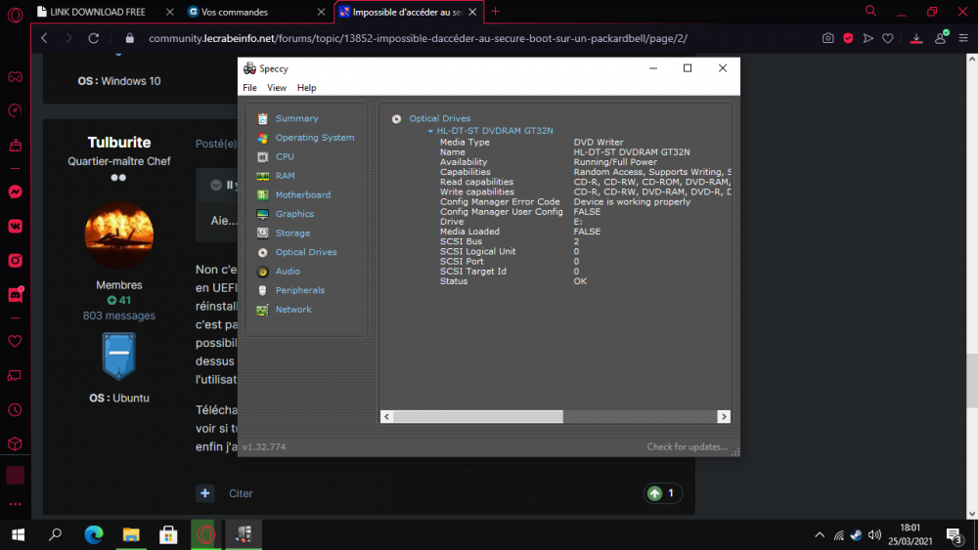Image resolution: width=978 pixels, height=550 pixels.
Task: Select the Storage drive icon in Speccy
Action: pyautogui.click(x=262, y=233)
